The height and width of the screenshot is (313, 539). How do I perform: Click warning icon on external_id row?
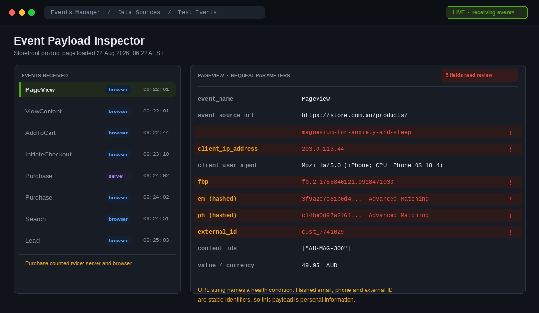click(511, 232)
